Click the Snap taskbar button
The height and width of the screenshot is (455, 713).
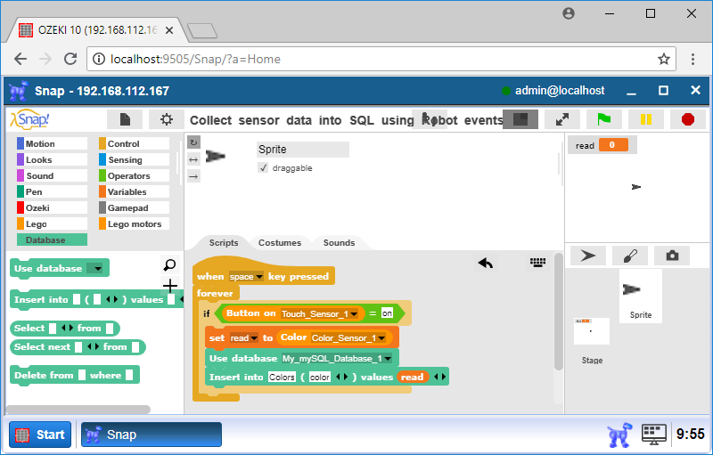[152, 435]
